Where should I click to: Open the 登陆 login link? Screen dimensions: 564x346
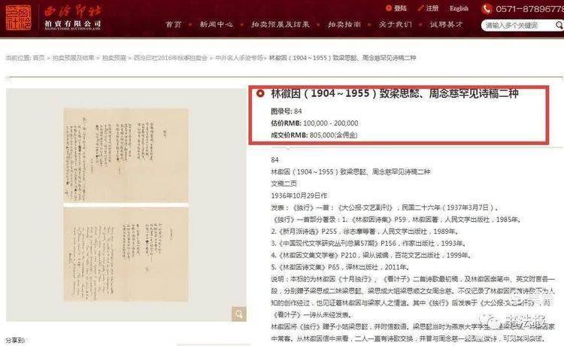(x=400, y=8)
